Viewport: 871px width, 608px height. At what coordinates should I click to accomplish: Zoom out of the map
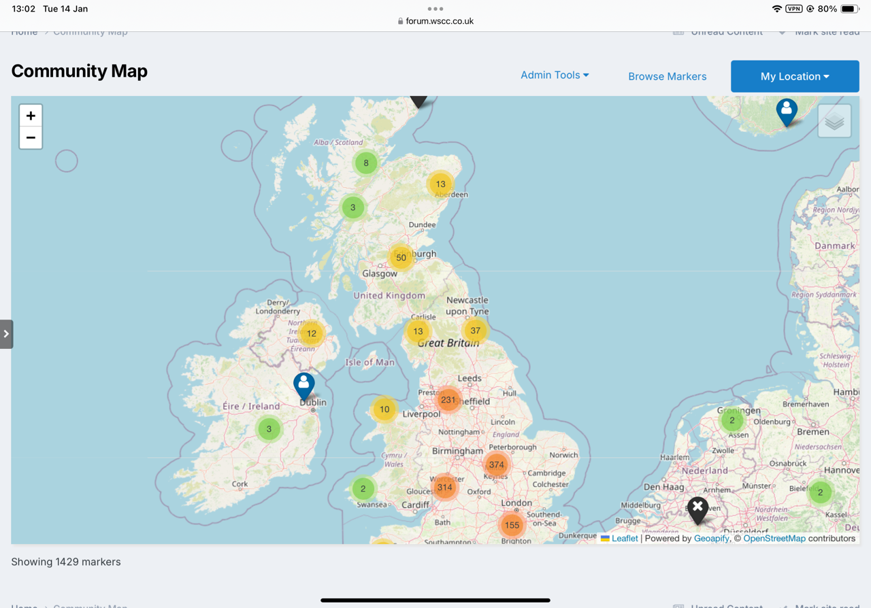[x=31, y=138]
